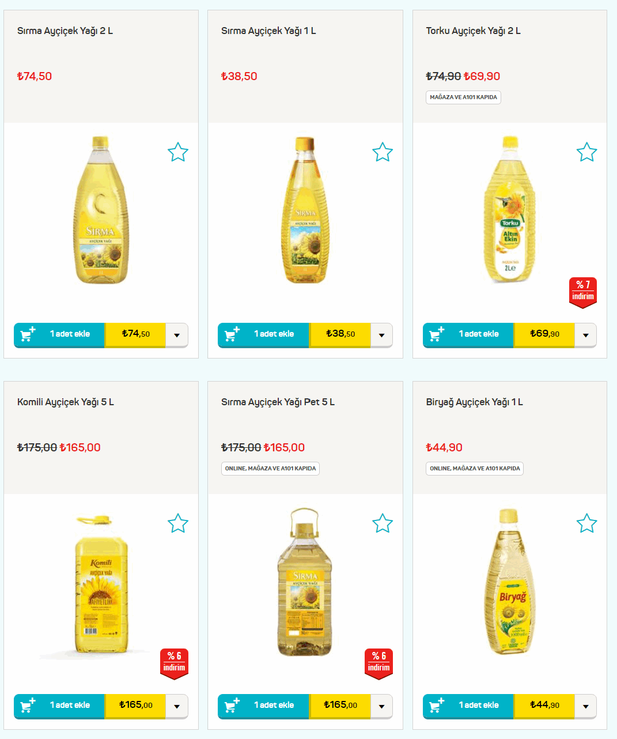
Task: Add 1 Sırma 2 L to cart
Action: (59, 335)
